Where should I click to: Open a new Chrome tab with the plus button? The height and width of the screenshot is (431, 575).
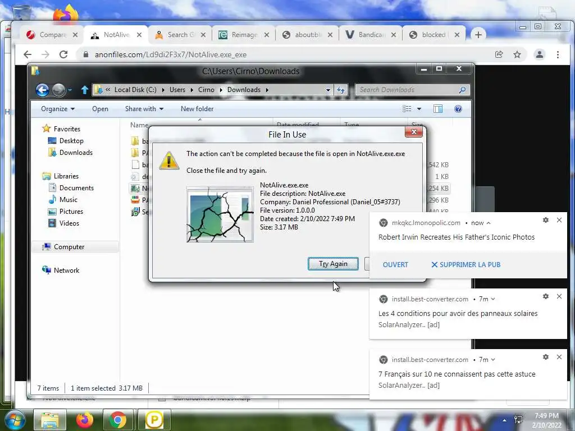[478, 35]
